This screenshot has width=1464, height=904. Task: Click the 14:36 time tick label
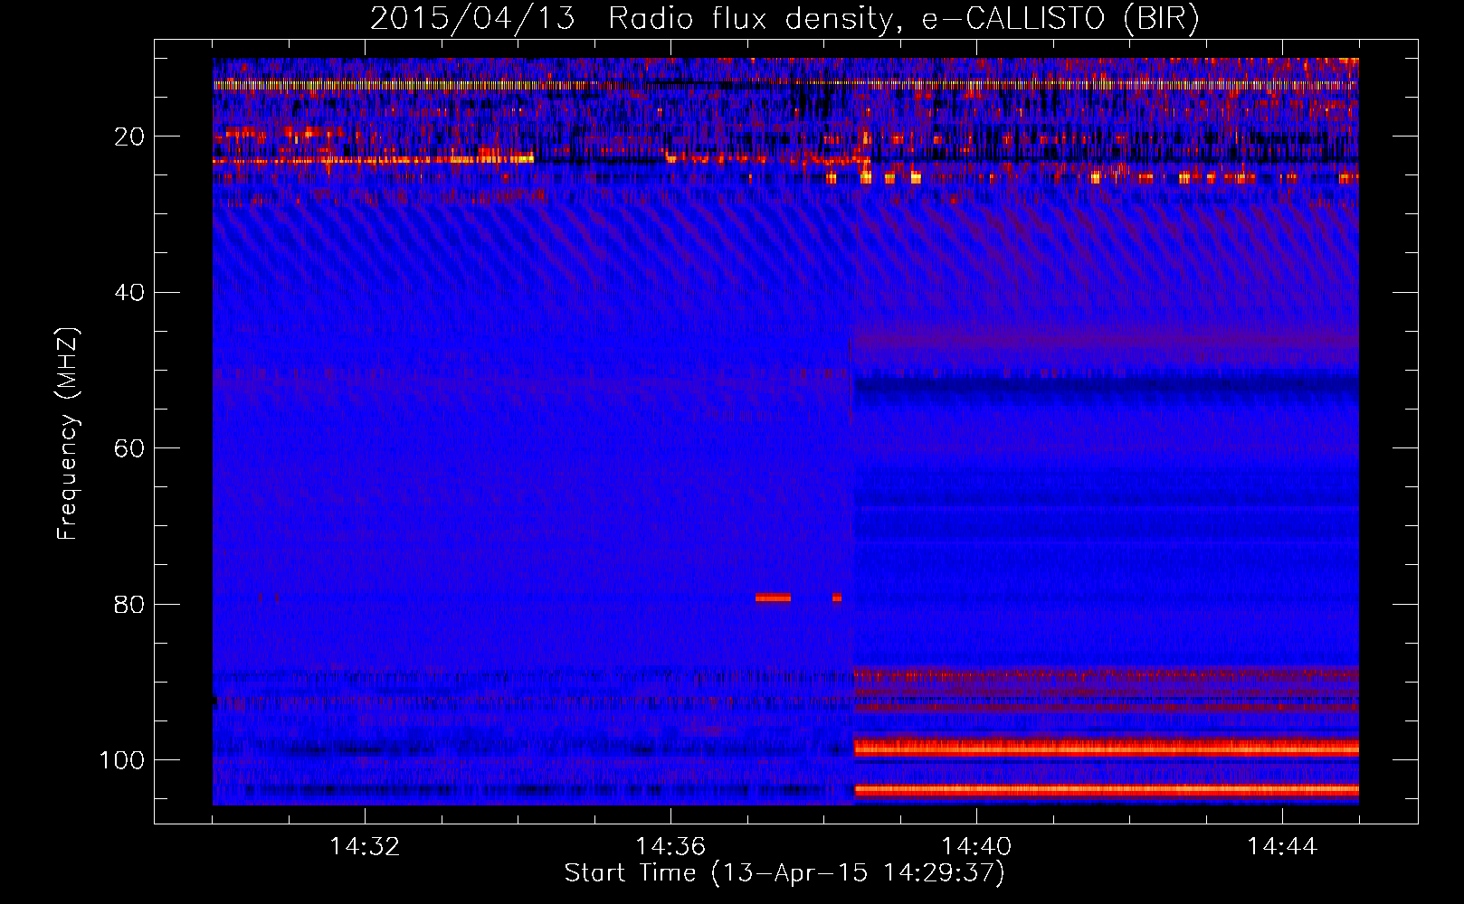click(x=670, y=846)
